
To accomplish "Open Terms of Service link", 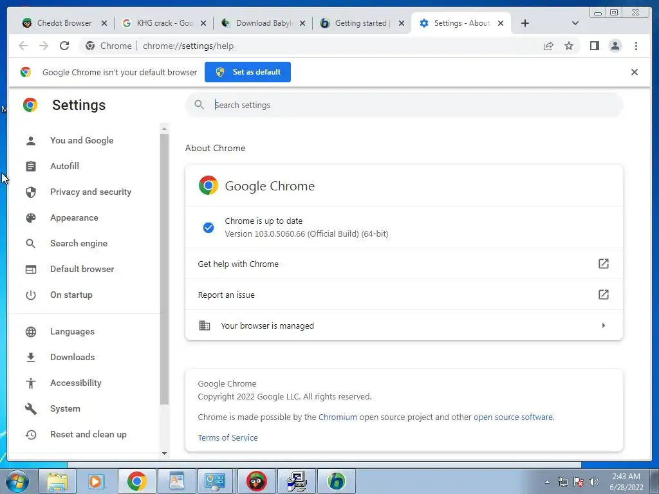I will [x=228, y=437].
